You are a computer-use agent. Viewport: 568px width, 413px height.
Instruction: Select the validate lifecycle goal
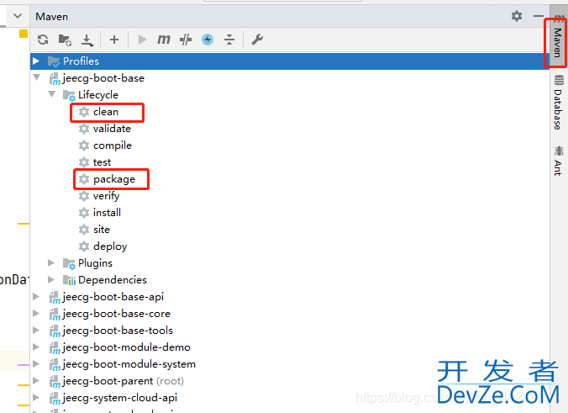click(112, 129)
